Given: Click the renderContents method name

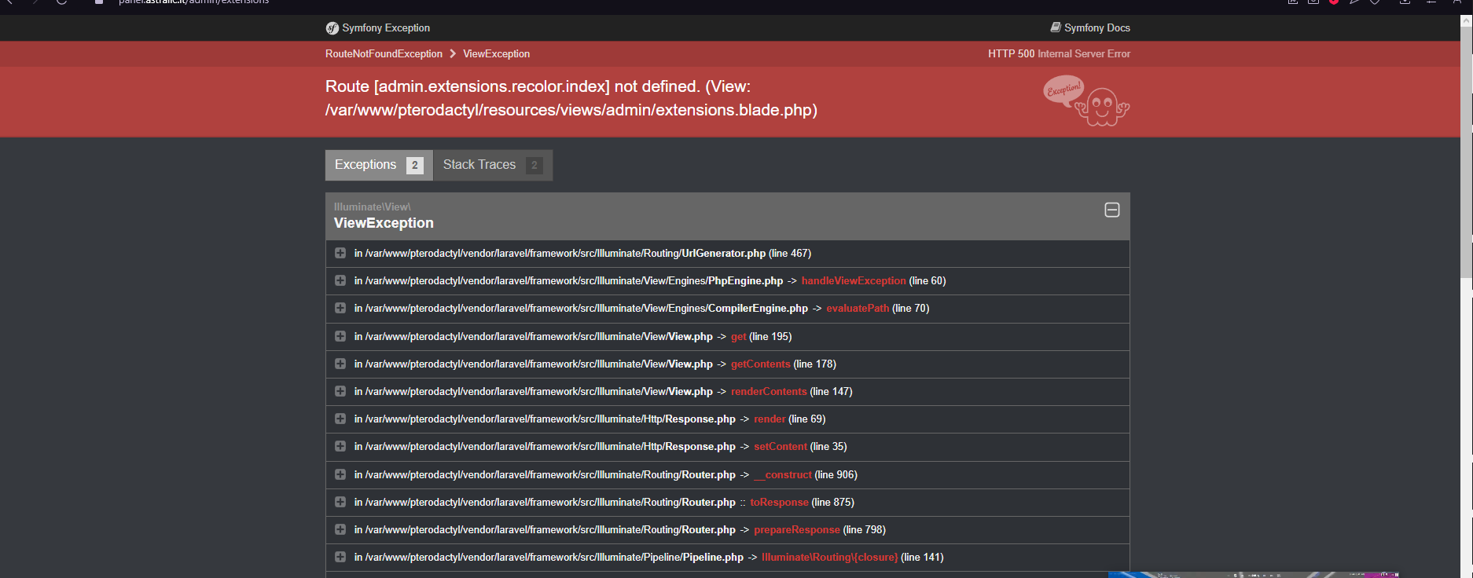Looking at the screenshot, I should pos(769,392).
